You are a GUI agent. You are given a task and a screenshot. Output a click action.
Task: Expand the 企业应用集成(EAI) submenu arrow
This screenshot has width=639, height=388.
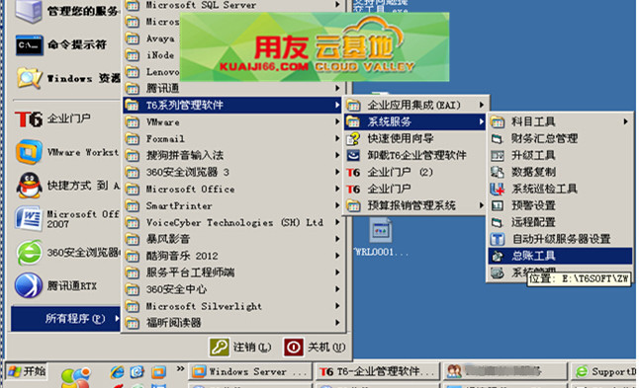[482, 105]
